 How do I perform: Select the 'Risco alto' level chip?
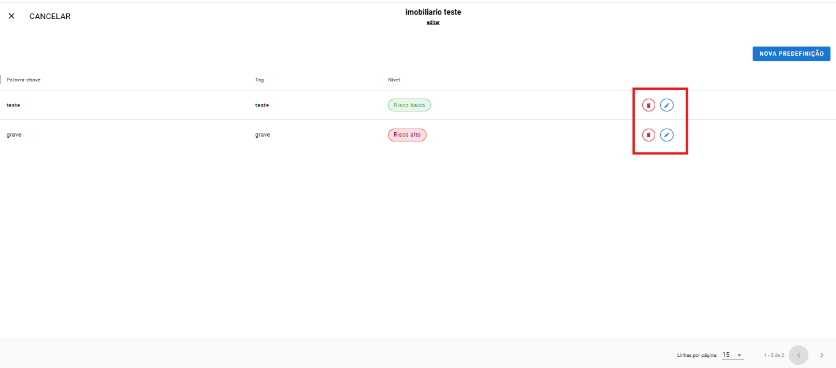point(407,135)
